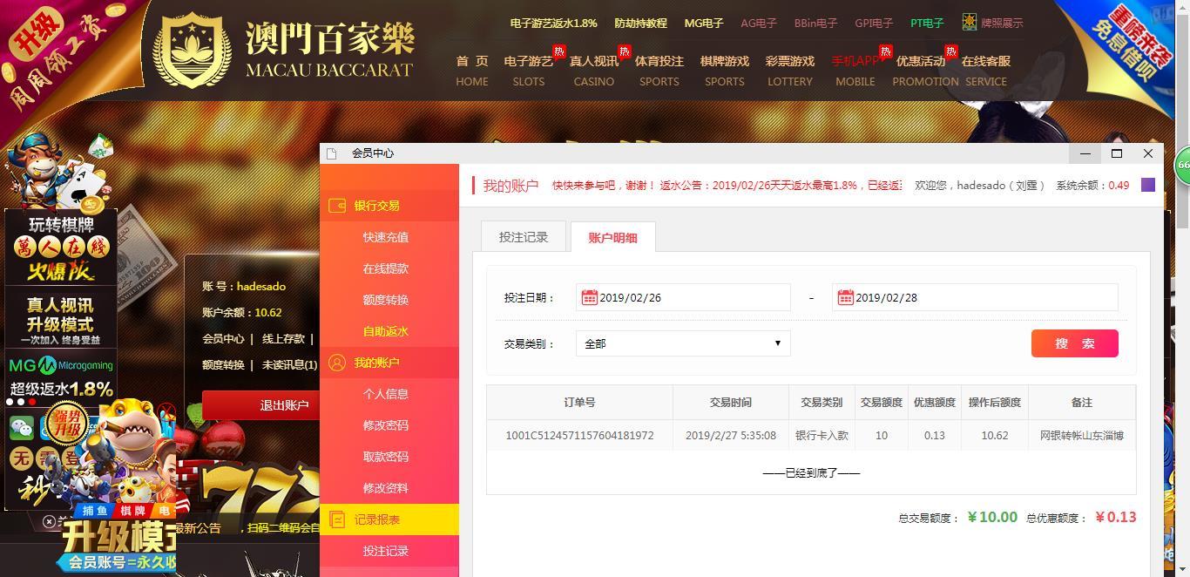Click the document icon in 会员中心 title bar
Image resolution: width=1190 pixels, height=577 pixels.
[x=332, y=153]
